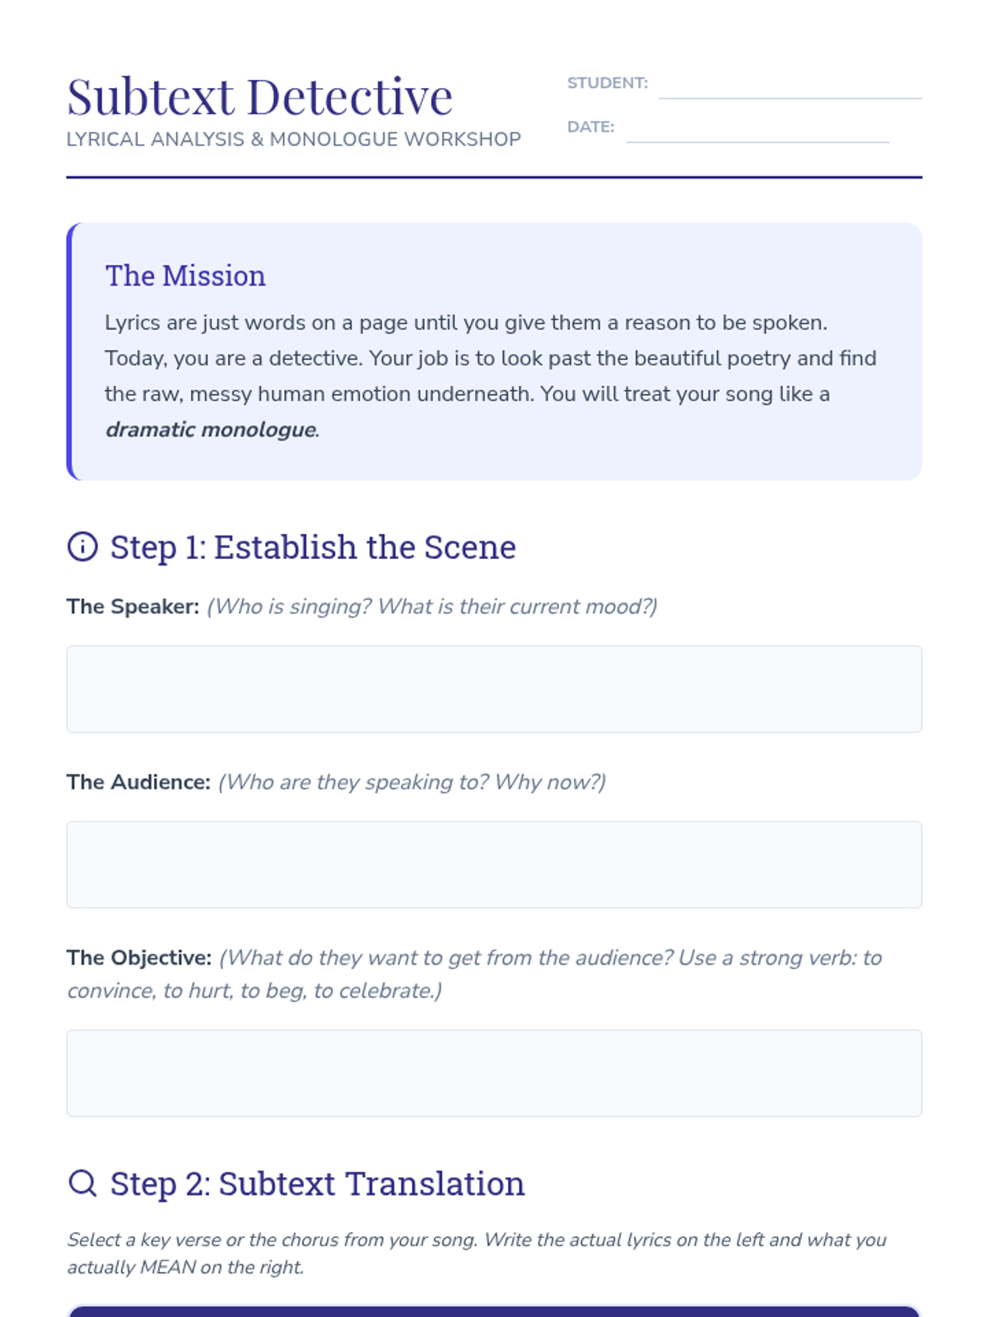Click the bold 'dramatic monologue' text
Image resolution: width=988 pixels, height=1317 pixels.
pyautogui.click(x=211, y=430)
